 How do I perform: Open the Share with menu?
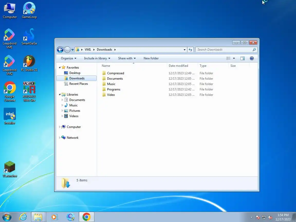click(127, 58)
